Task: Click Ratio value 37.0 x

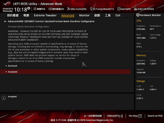Action: tap(139, 47)
